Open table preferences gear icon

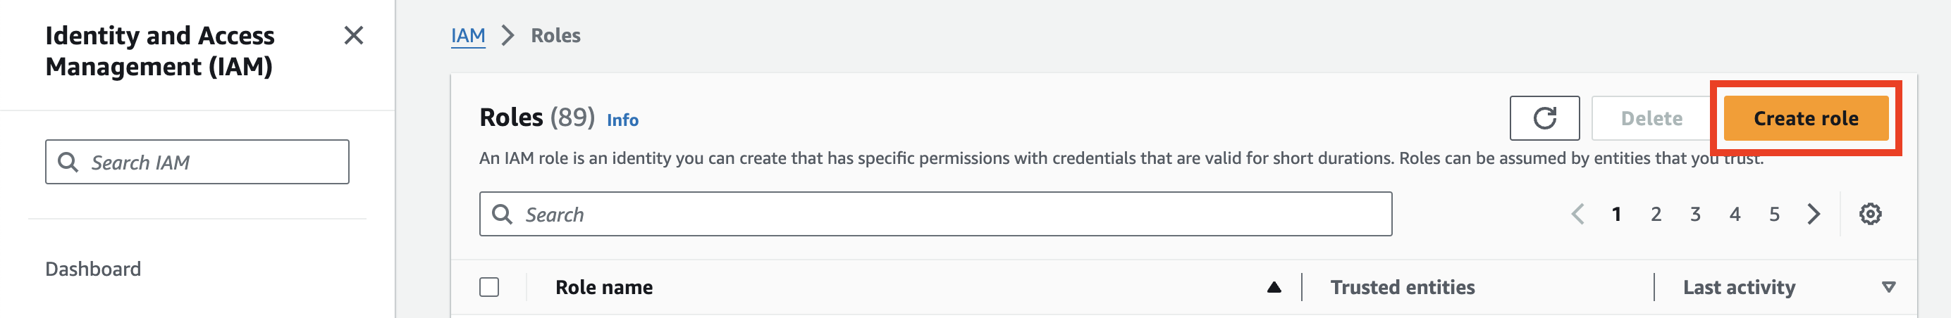(x=1869, y=215)
